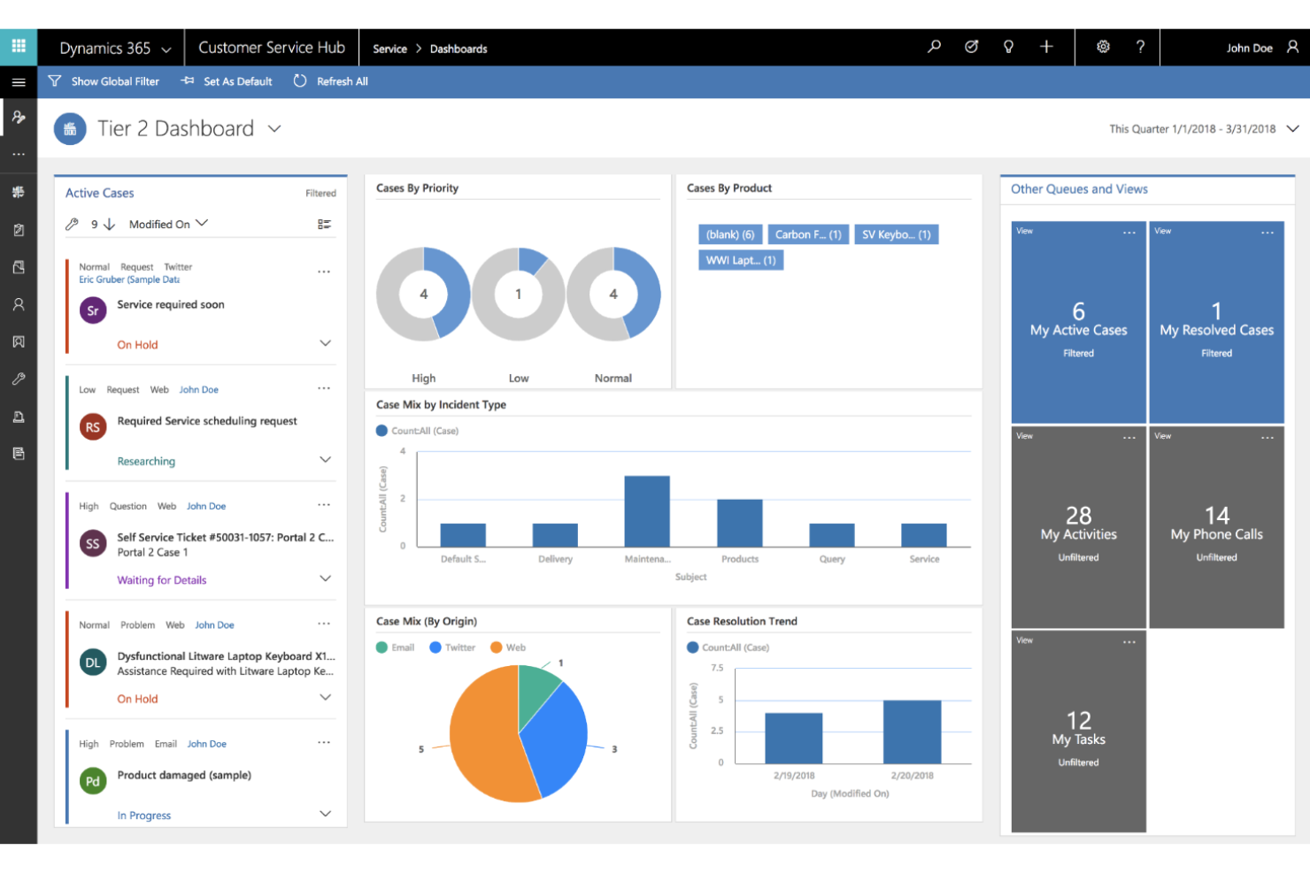
Task: Expand the Dynamics 365 app dropdown
Action: pos(166,50)
